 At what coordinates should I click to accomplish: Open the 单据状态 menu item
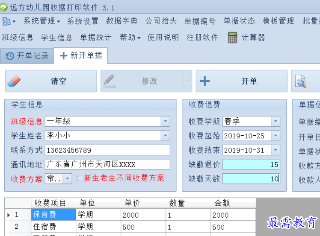click(239, 21)
